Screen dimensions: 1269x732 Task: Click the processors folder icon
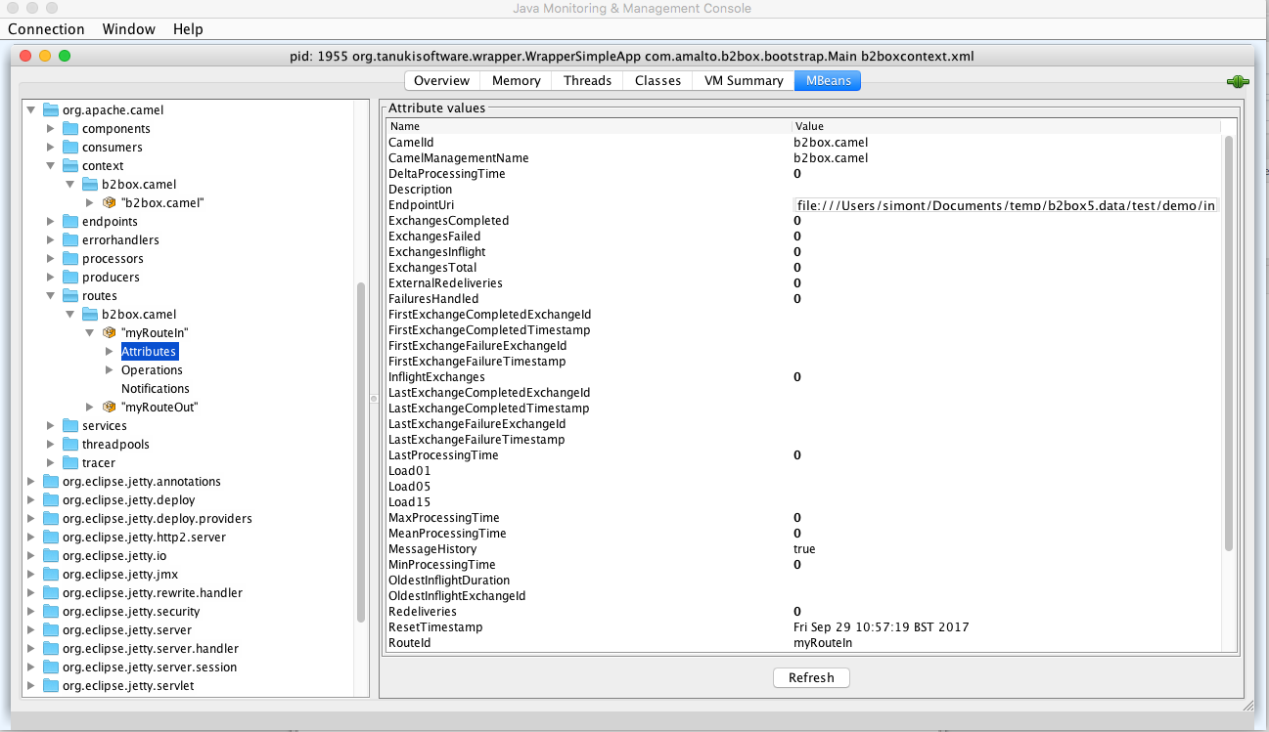69,258
